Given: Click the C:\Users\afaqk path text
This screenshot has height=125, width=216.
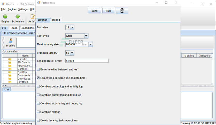Looking at the screenshot, I should (11, 51).
